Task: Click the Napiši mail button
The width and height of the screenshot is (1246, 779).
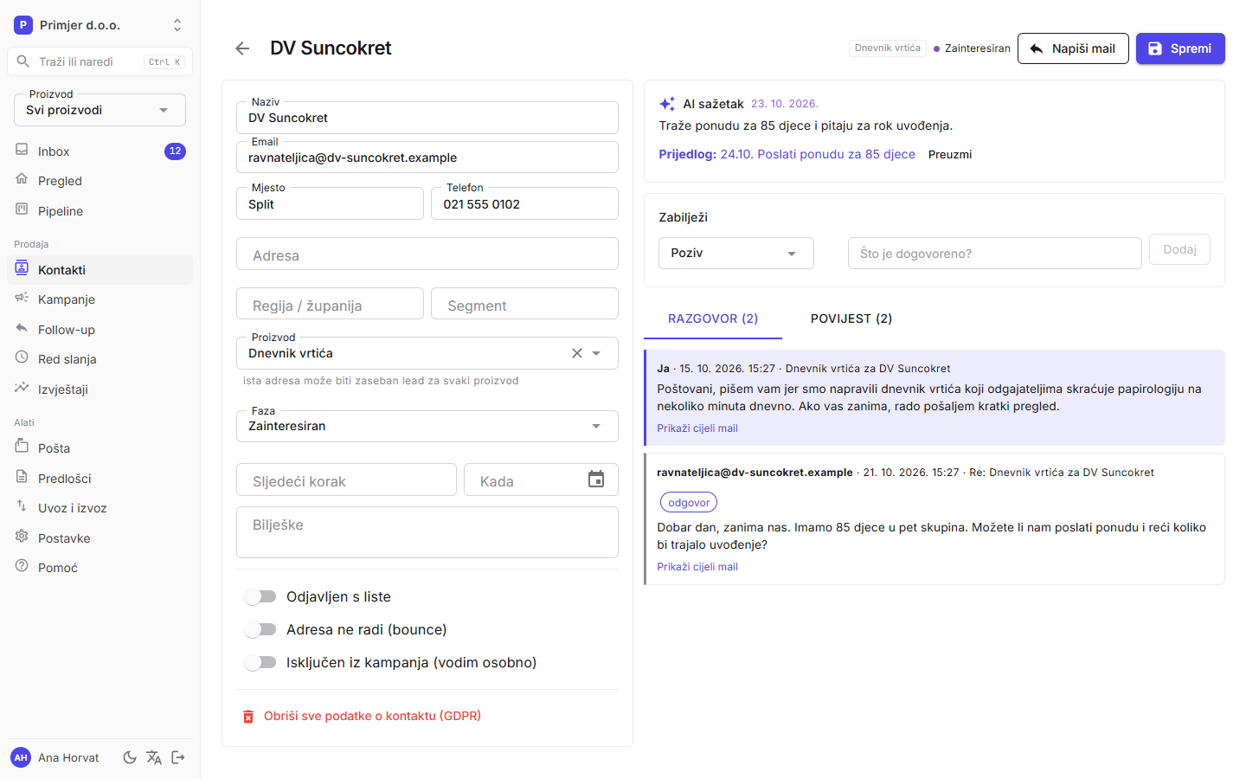Action: click(x=1073, y=48)
